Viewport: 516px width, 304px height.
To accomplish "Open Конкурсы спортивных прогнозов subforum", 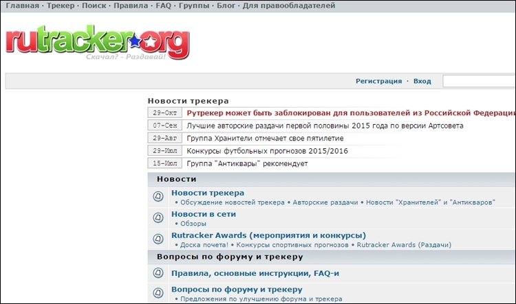I will (292, 245).
